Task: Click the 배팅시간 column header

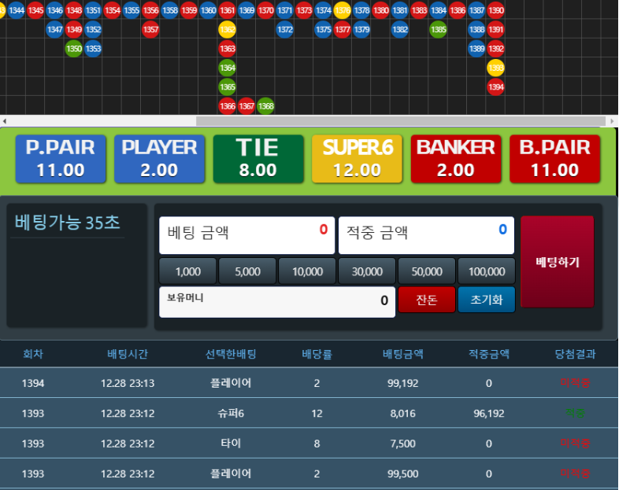Action: point(128,354)
